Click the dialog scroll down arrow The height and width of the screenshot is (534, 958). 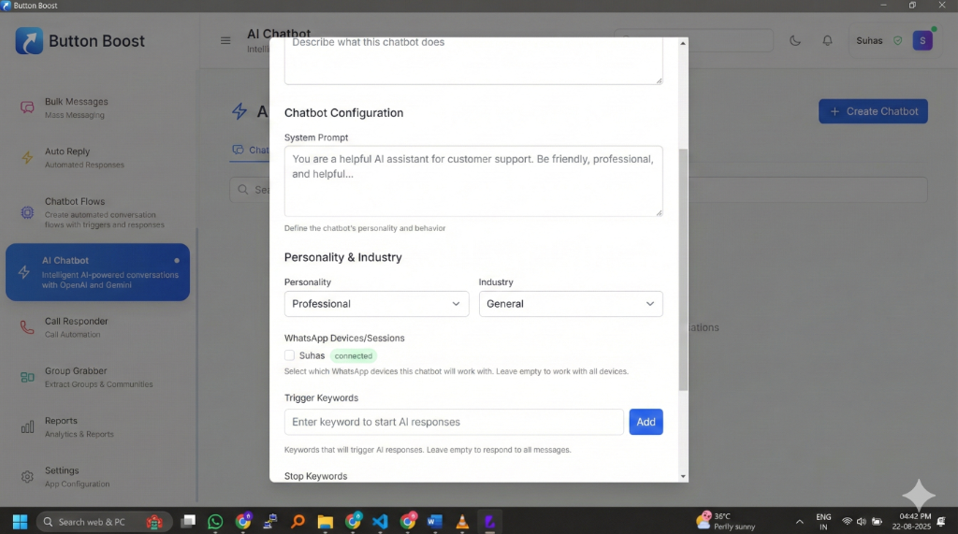(x=683, y=476)
